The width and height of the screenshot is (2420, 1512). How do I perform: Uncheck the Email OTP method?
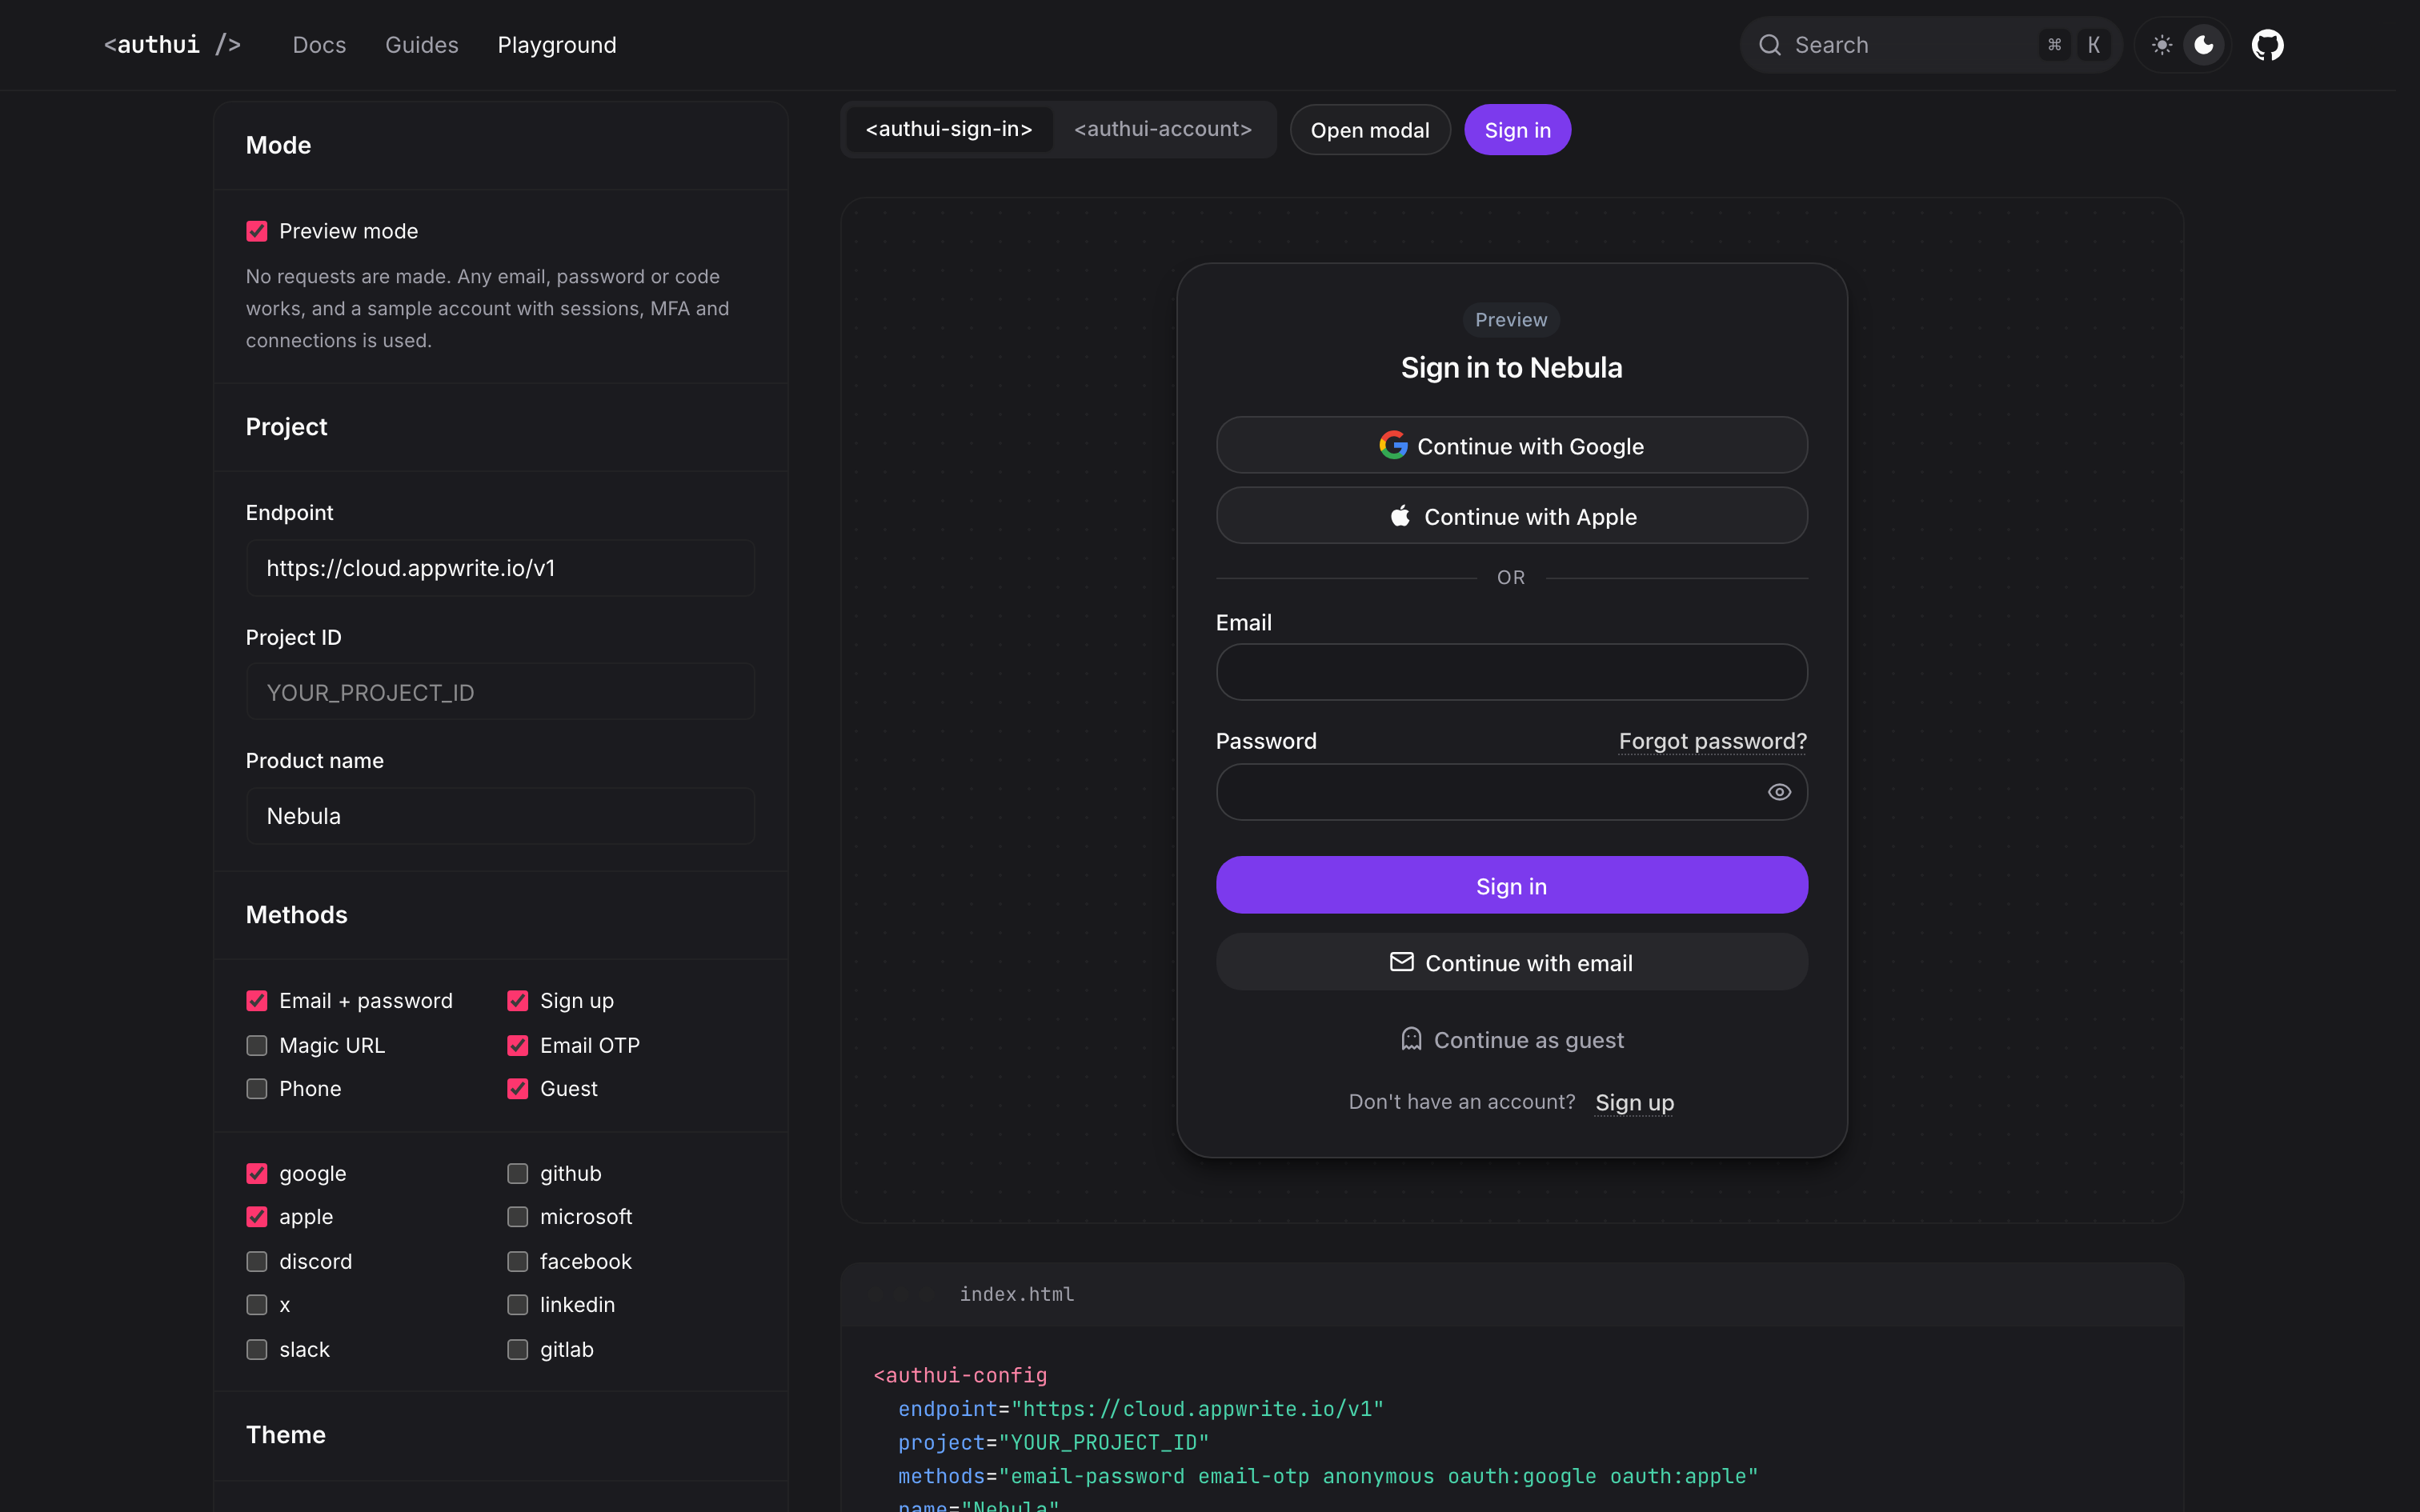click(517, 1045)
